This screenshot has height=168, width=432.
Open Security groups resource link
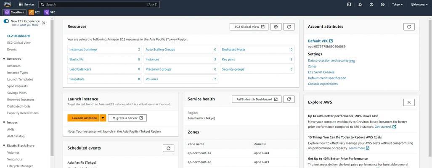[233, 69]
